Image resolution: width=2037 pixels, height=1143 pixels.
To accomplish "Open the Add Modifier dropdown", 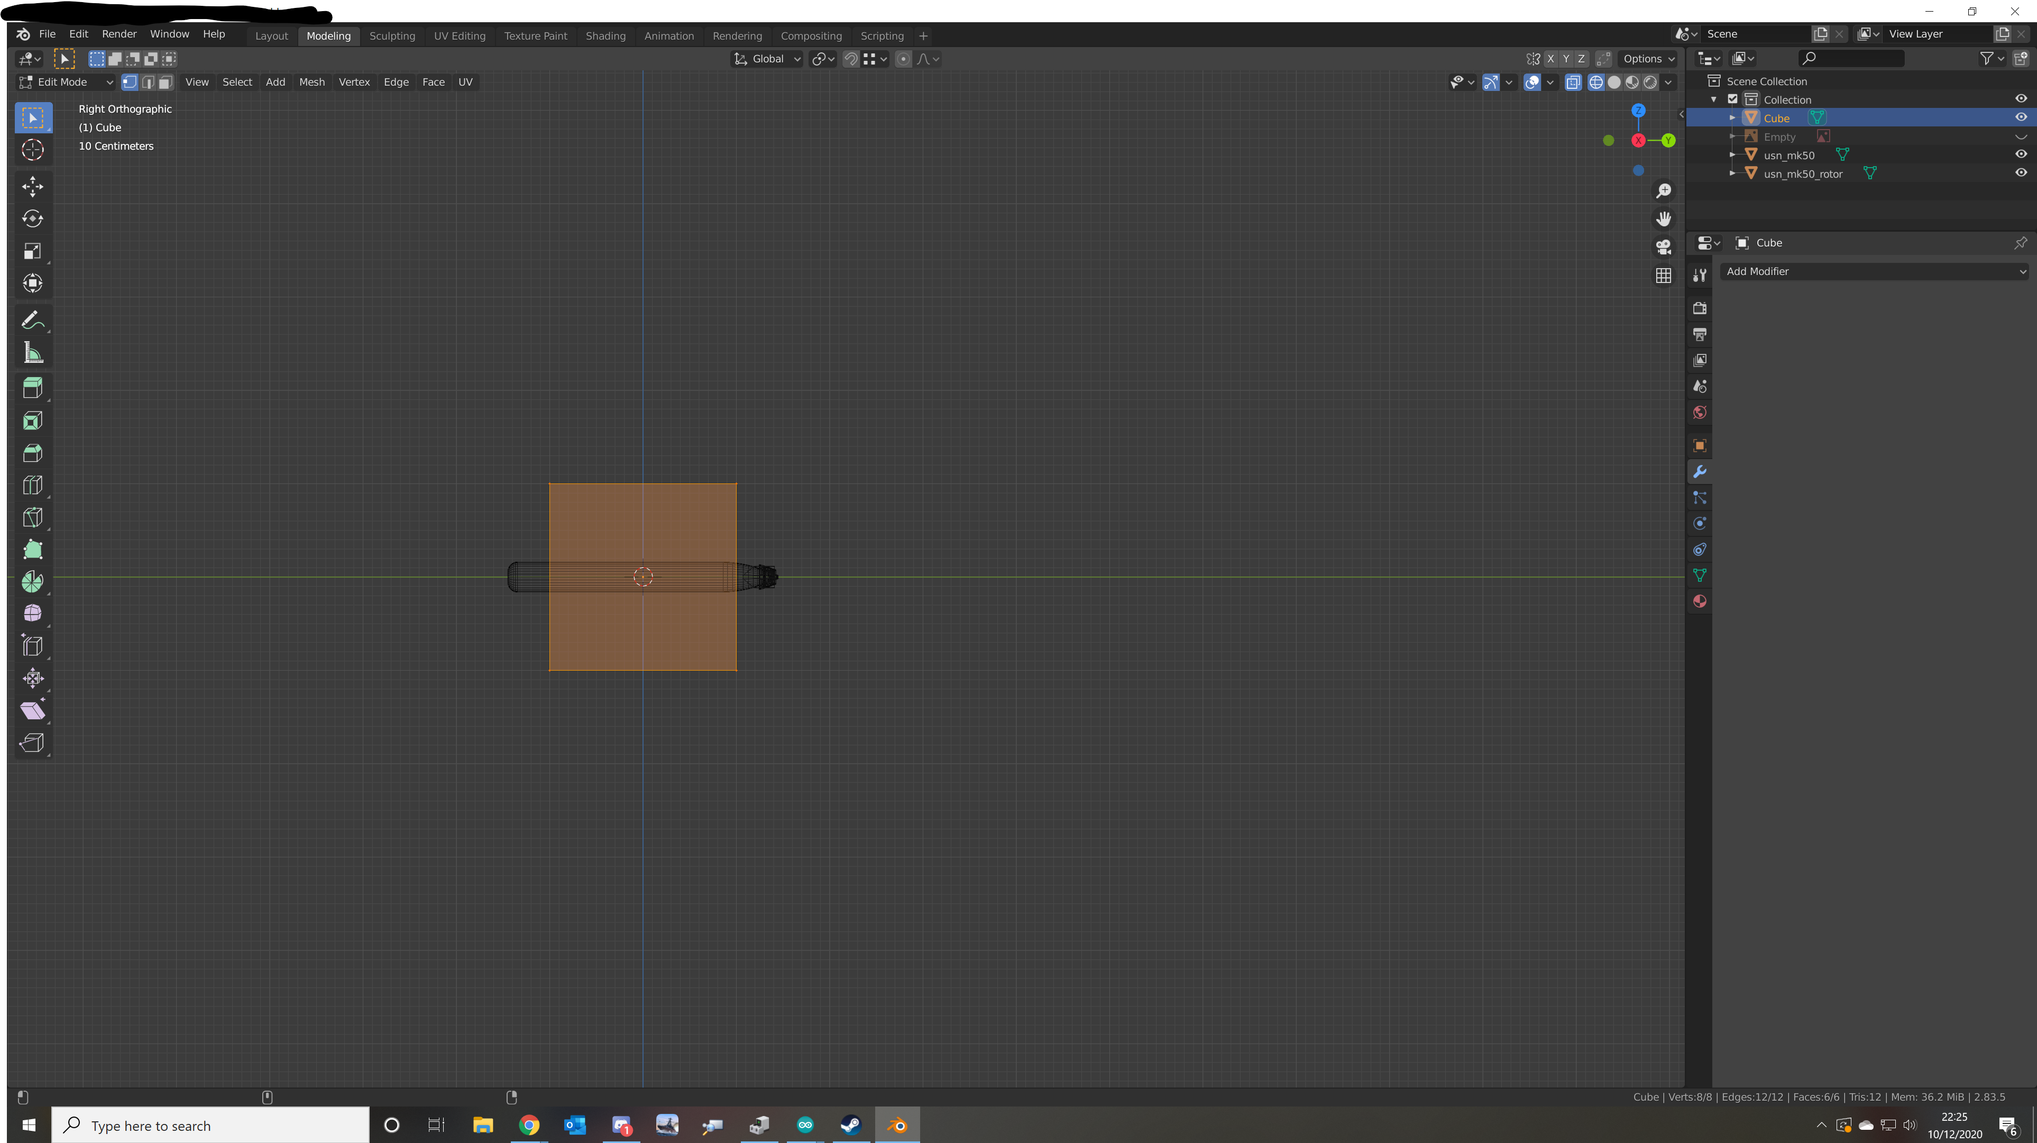I will [1874, 271].
